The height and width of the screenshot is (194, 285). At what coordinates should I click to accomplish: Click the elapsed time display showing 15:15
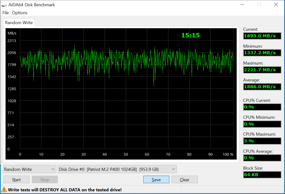pos(191,35)
